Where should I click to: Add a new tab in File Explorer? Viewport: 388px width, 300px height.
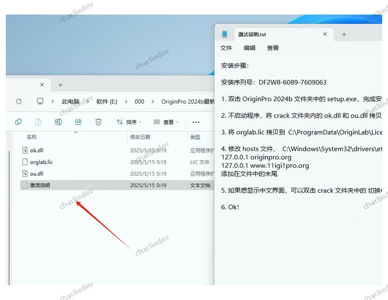pyautogui.click(x=60, y=85)
